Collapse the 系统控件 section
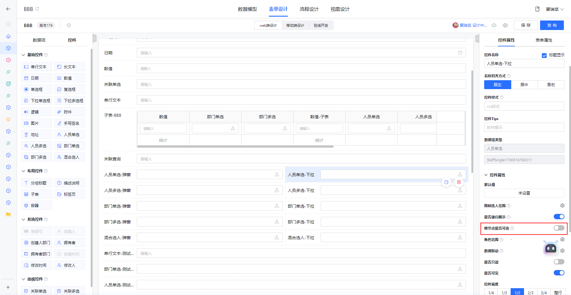Screen dimensions: 571x295 click(23, 220)
